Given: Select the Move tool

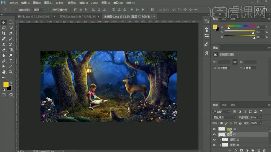Looking at the screenshot, I should pos(4,22).
